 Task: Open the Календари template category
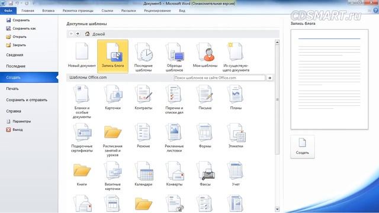(143, 174)
